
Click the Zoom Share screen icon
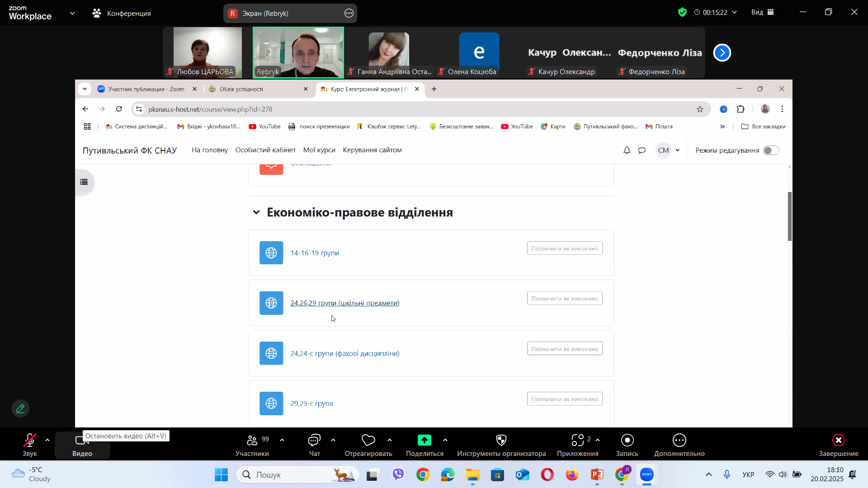424,440
